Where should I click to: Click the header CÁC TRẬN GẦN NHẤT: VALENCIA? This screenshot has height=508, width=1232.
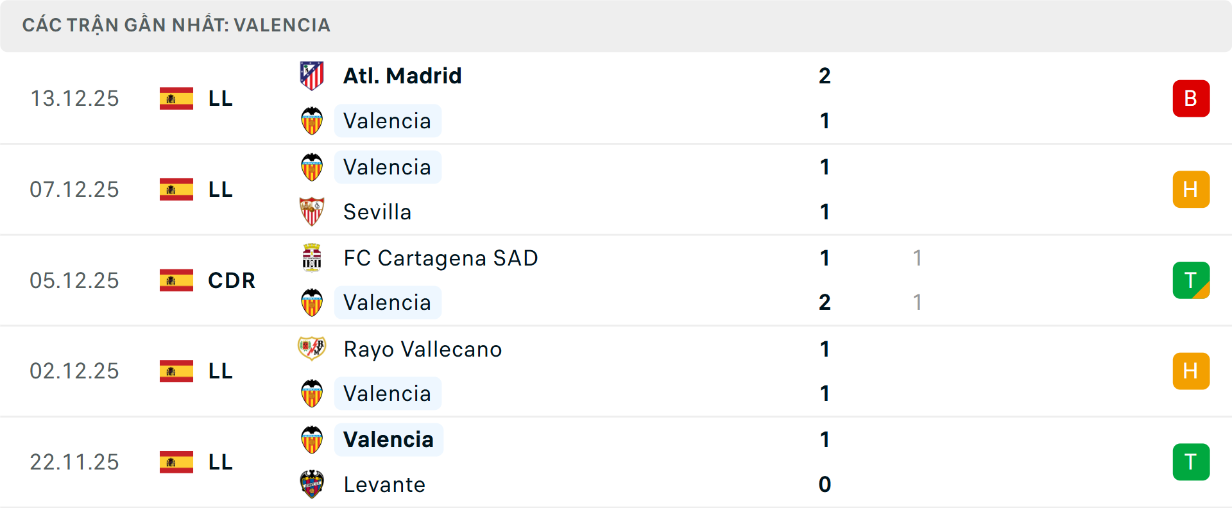(x=176, y=25)
